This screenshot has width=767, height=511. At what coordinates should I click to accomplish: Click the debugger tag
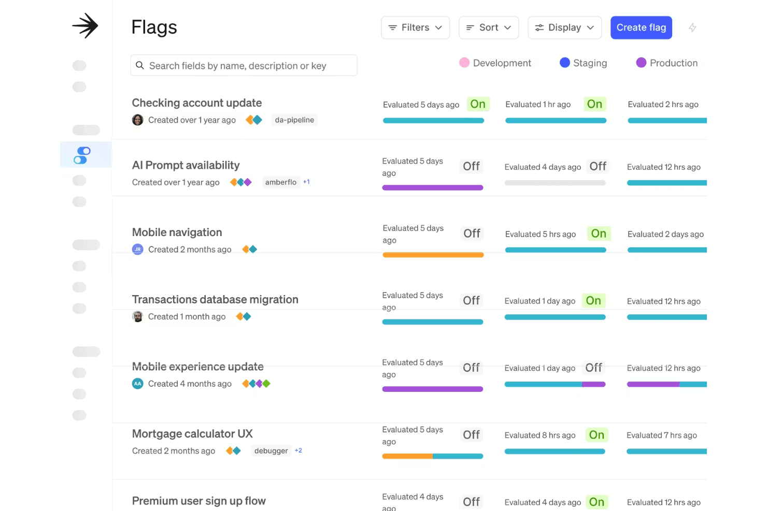(x=271, y=451)
